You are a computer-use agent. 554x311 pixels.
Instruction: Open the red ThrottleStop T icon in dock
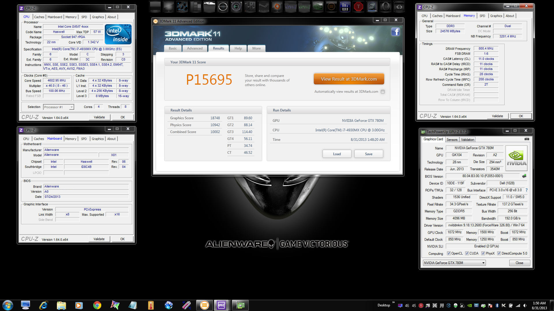pyautogui.click(x=358, y=7)
